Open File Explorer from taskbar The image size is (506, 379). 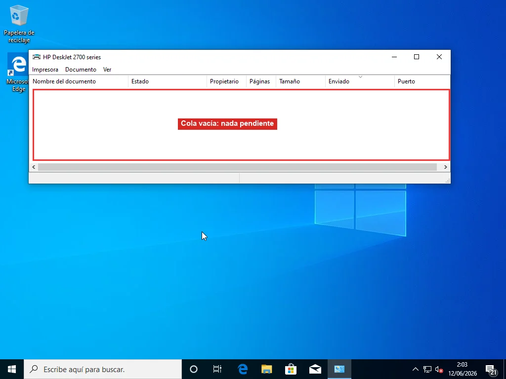click(x=266, y=369)
